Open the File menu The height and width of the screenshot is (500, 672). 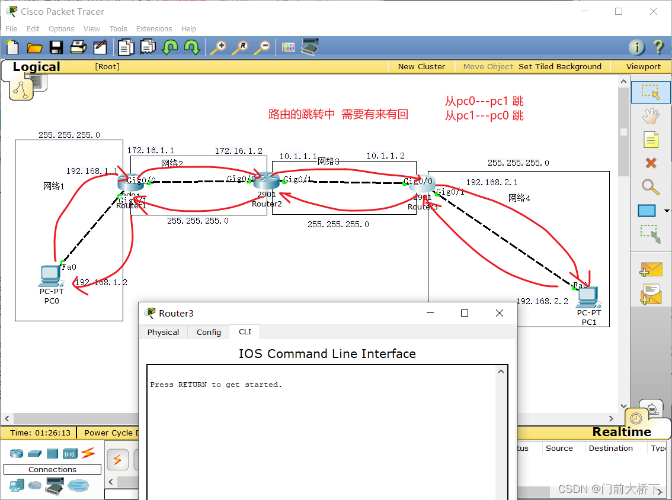(11, 28)
